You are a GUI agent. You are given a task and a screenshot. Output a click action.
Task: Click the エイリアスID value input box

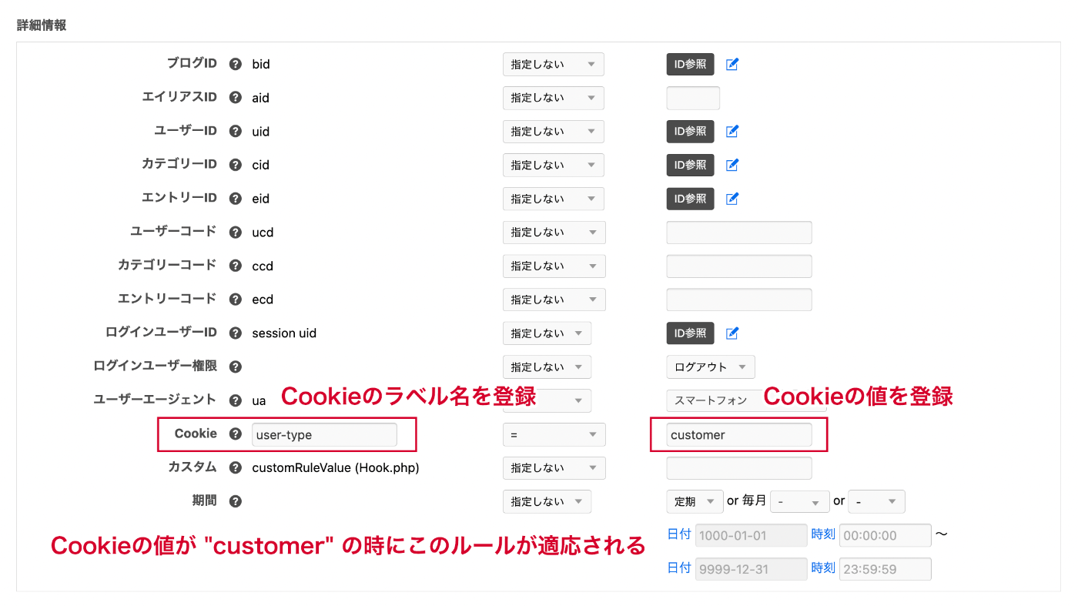pyautogui.click(x=692, y=98)
